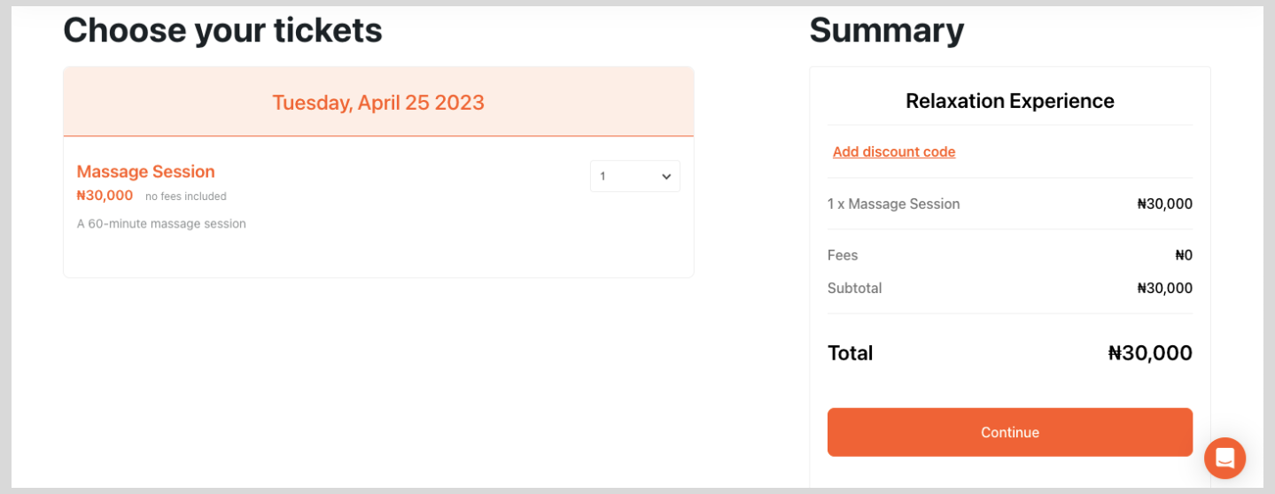This screenshot has width=1275, height=494.
Task: Click the no fees included note
Action: coord(186,197)
